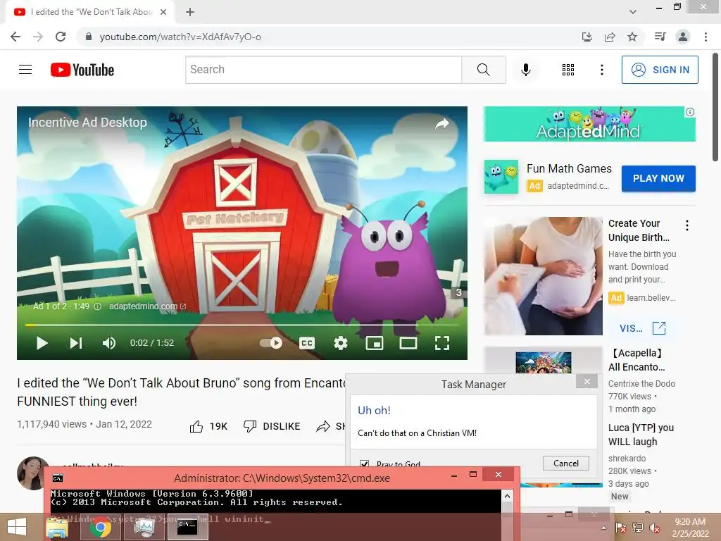721x541 pixels.
Task: Open the YouTube hamburger guide menu
Action: (x=25, y=70)
